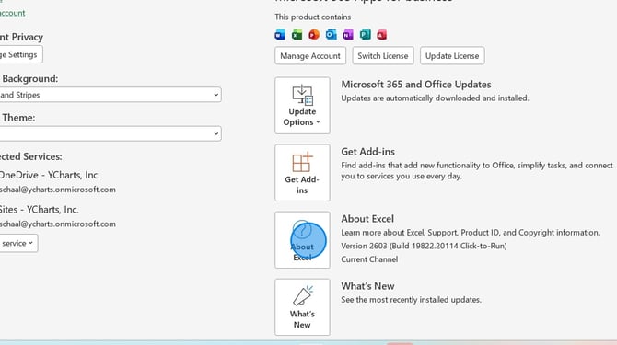Open the Get Add-ins tile button

pyautogui.click(x=302, y=173)
